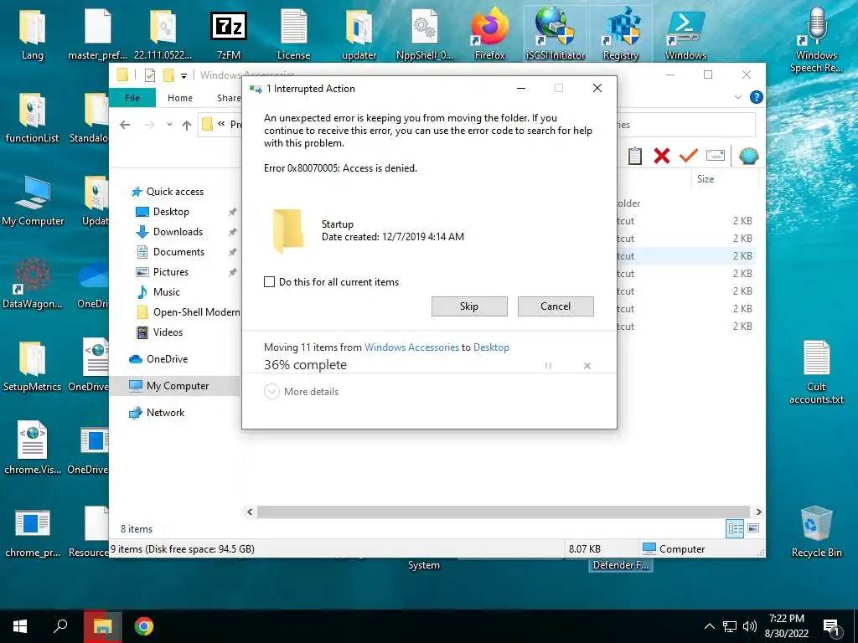
Task: Click the clipboard paste icon in Explorer toolbar
Action: coord(635,156)
